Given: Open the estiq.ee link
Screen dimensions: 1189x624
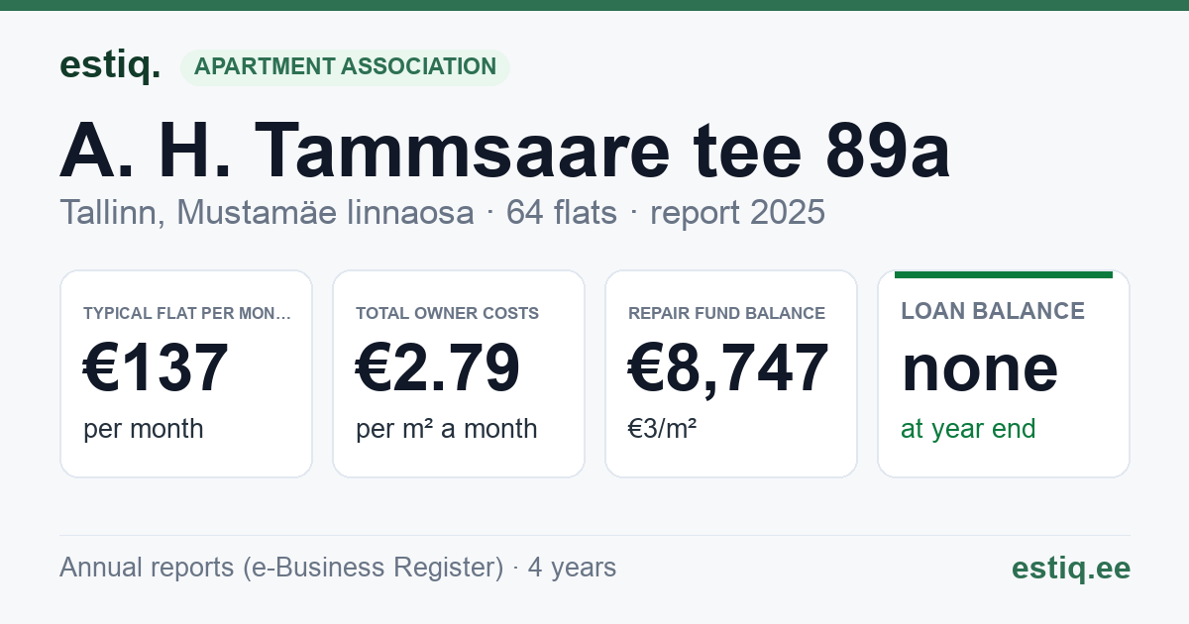Looking at the screenshot, I should click(1070, 568).
